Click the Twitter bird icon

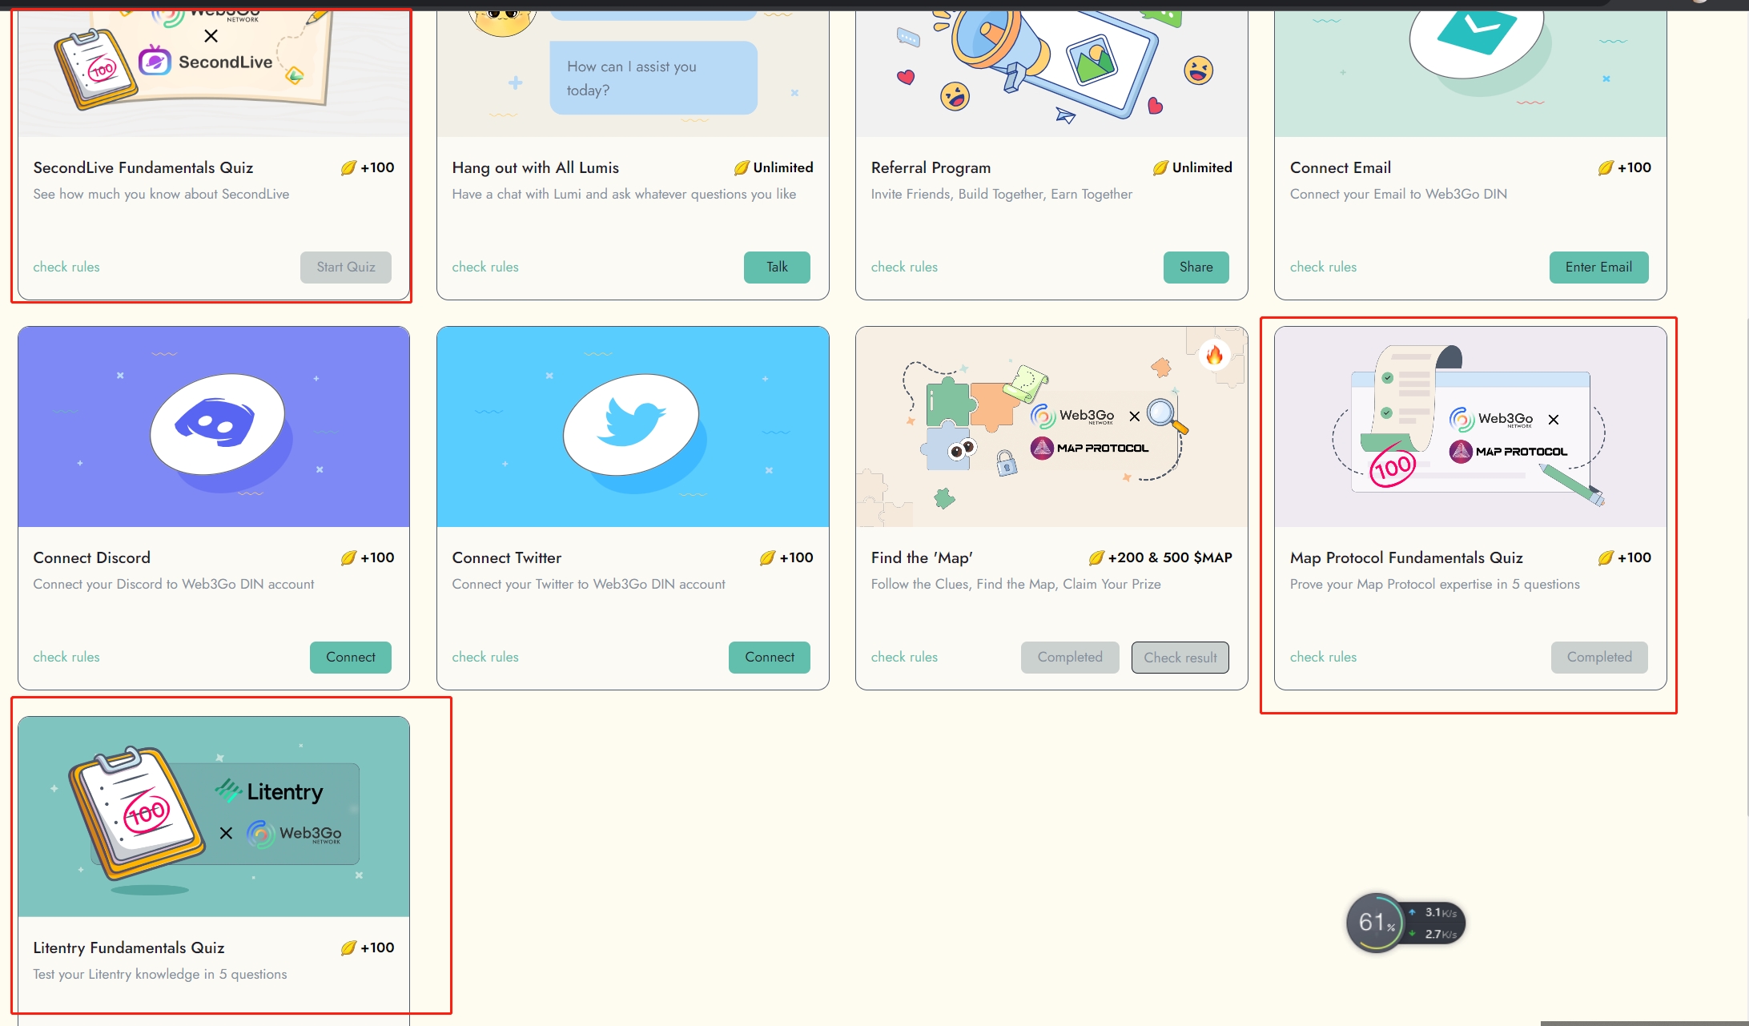(x=631, y=424)
